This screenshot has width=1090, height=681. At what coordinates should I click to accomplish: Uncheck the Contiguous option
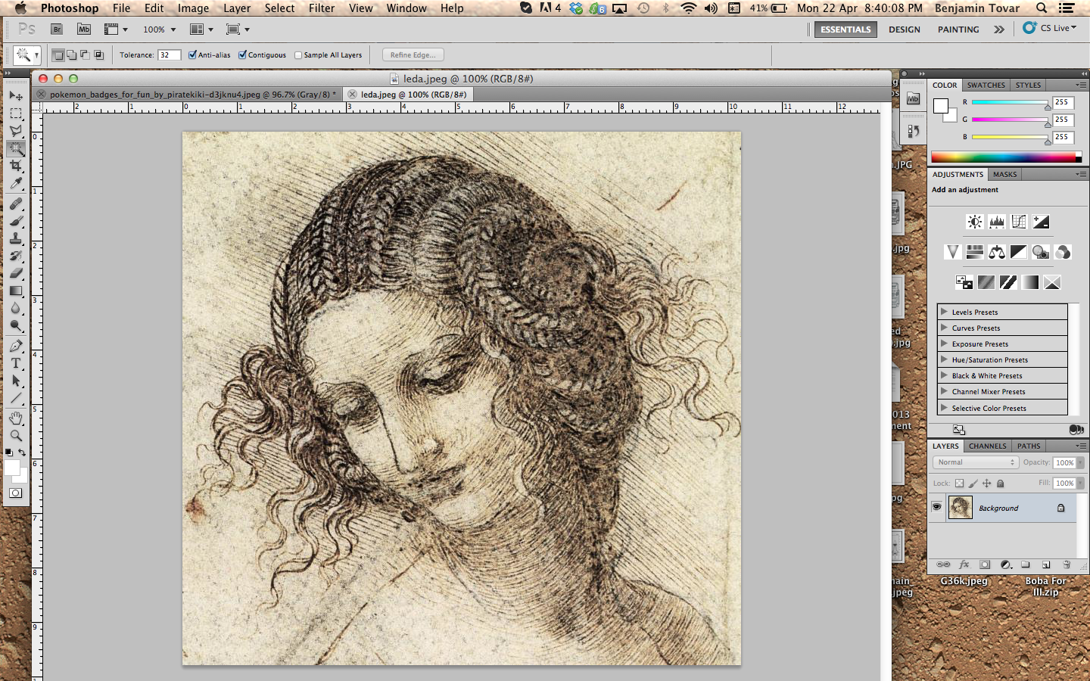(x=242, y=54)
